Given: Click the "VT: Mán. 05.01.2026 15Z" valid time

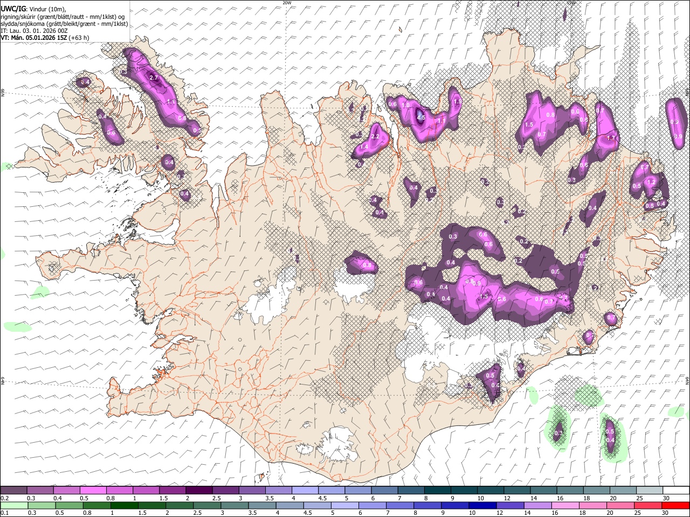Looking at the screenshot, I should [x=33, y=38].
